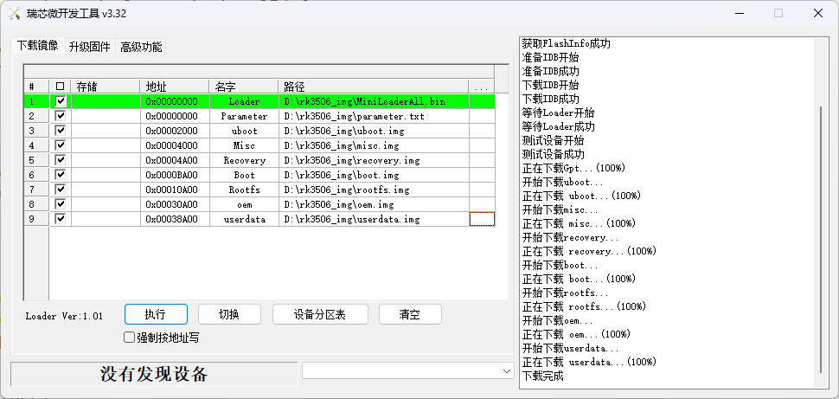Select path rootfs.img cell
The height and width of the screenshot is (399, 839).
click(x=374, y=190)
